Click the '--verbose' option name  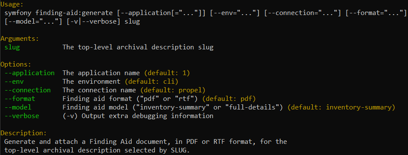(22, 116)
